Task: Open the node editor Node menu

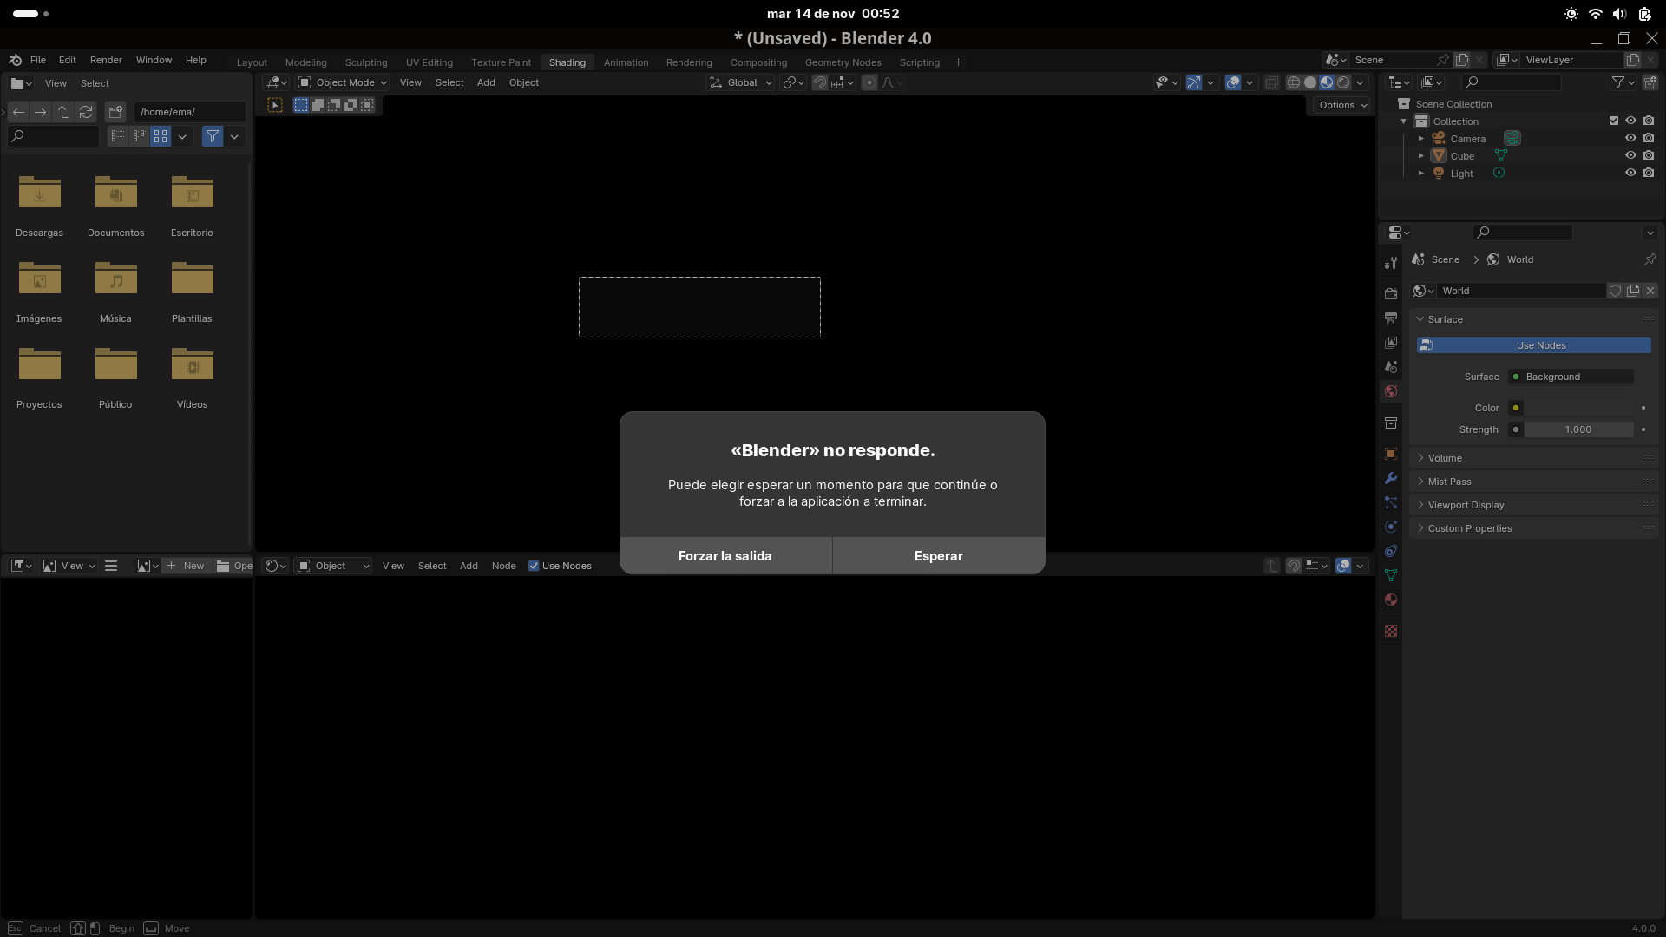Action: [x=503, y=566]
